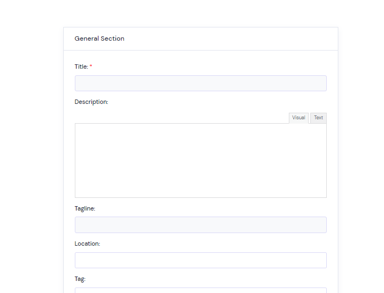Image resolution: width=384 pixels, height=293 pixels.
Task: Click the Location label text
Action: (87, 244)
